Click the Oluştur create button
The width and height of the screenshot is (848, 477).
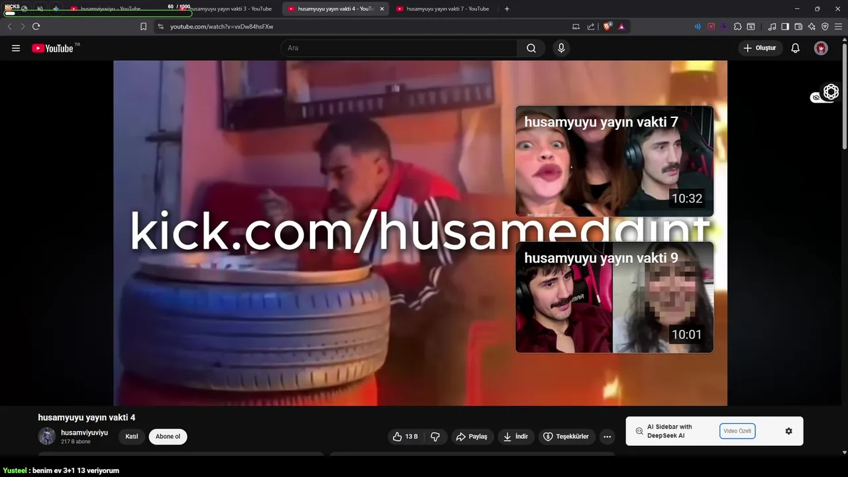[761, 48]
